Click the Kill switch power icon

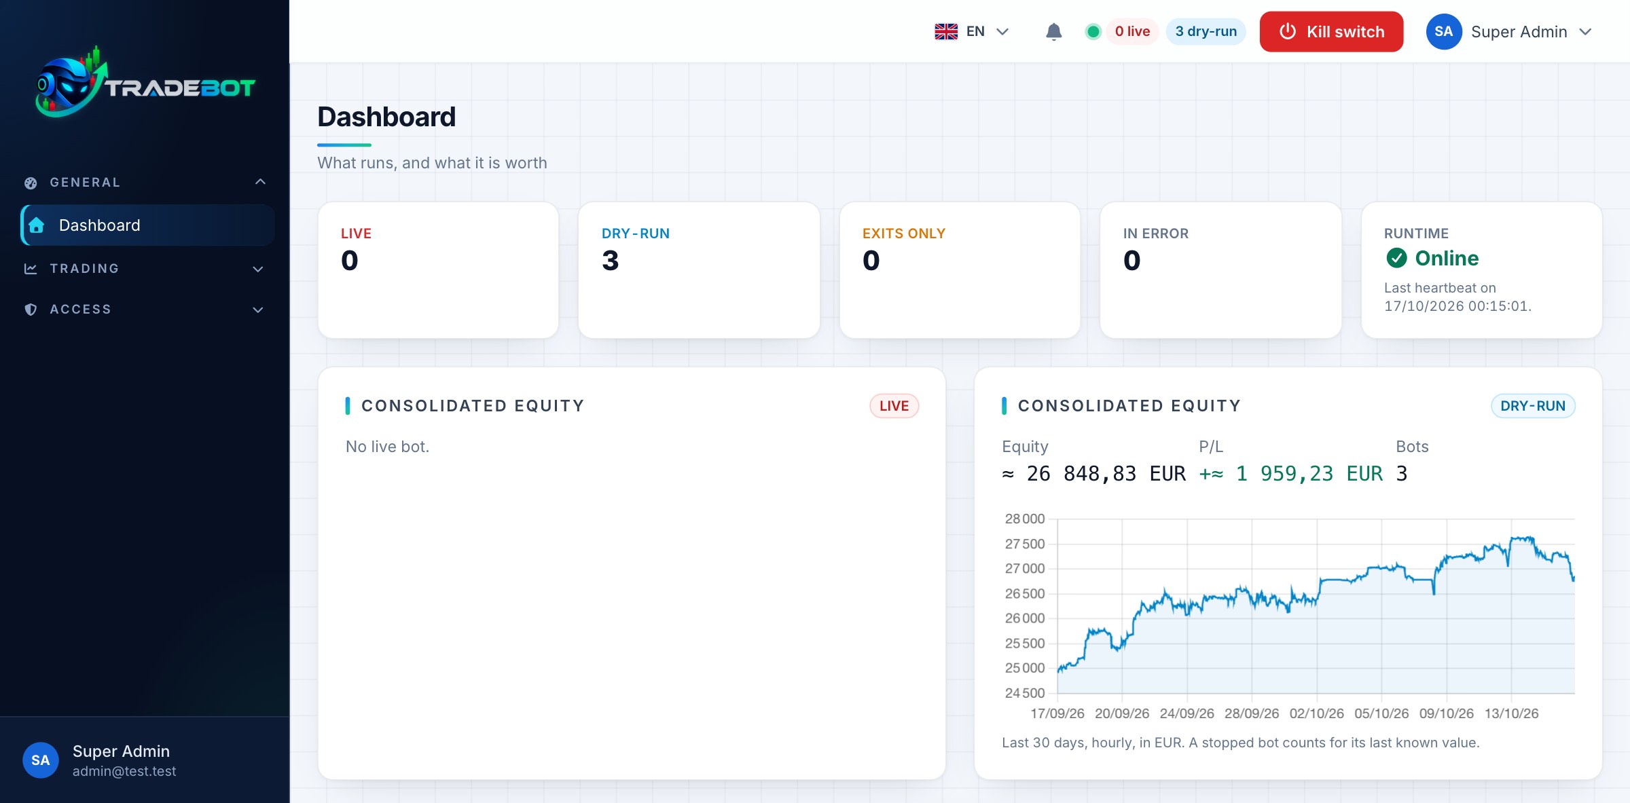click(x=1288, y=31)
